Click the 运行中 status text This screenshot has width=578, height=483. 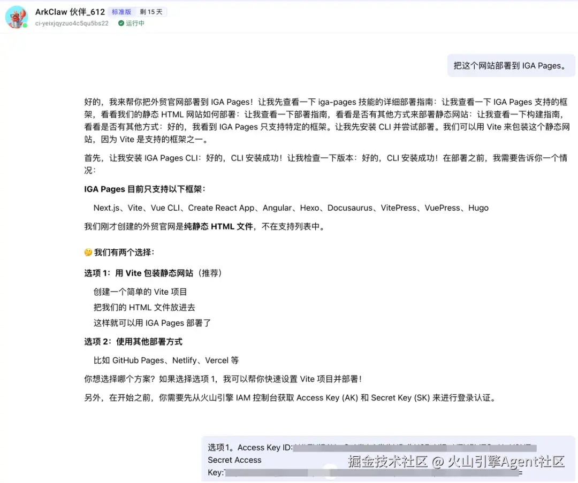135,23
